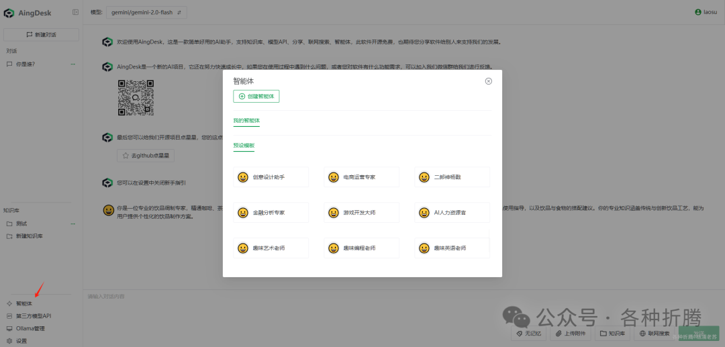Image resolution: width=725 pixels, height=347 pixels.
Task: Open the 金融分析专家 template card
Action: [271, 213]
